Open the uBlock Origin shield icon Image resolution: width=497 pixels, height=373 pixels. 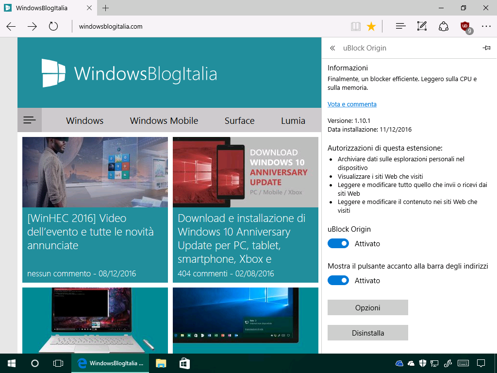pos(466,27)
